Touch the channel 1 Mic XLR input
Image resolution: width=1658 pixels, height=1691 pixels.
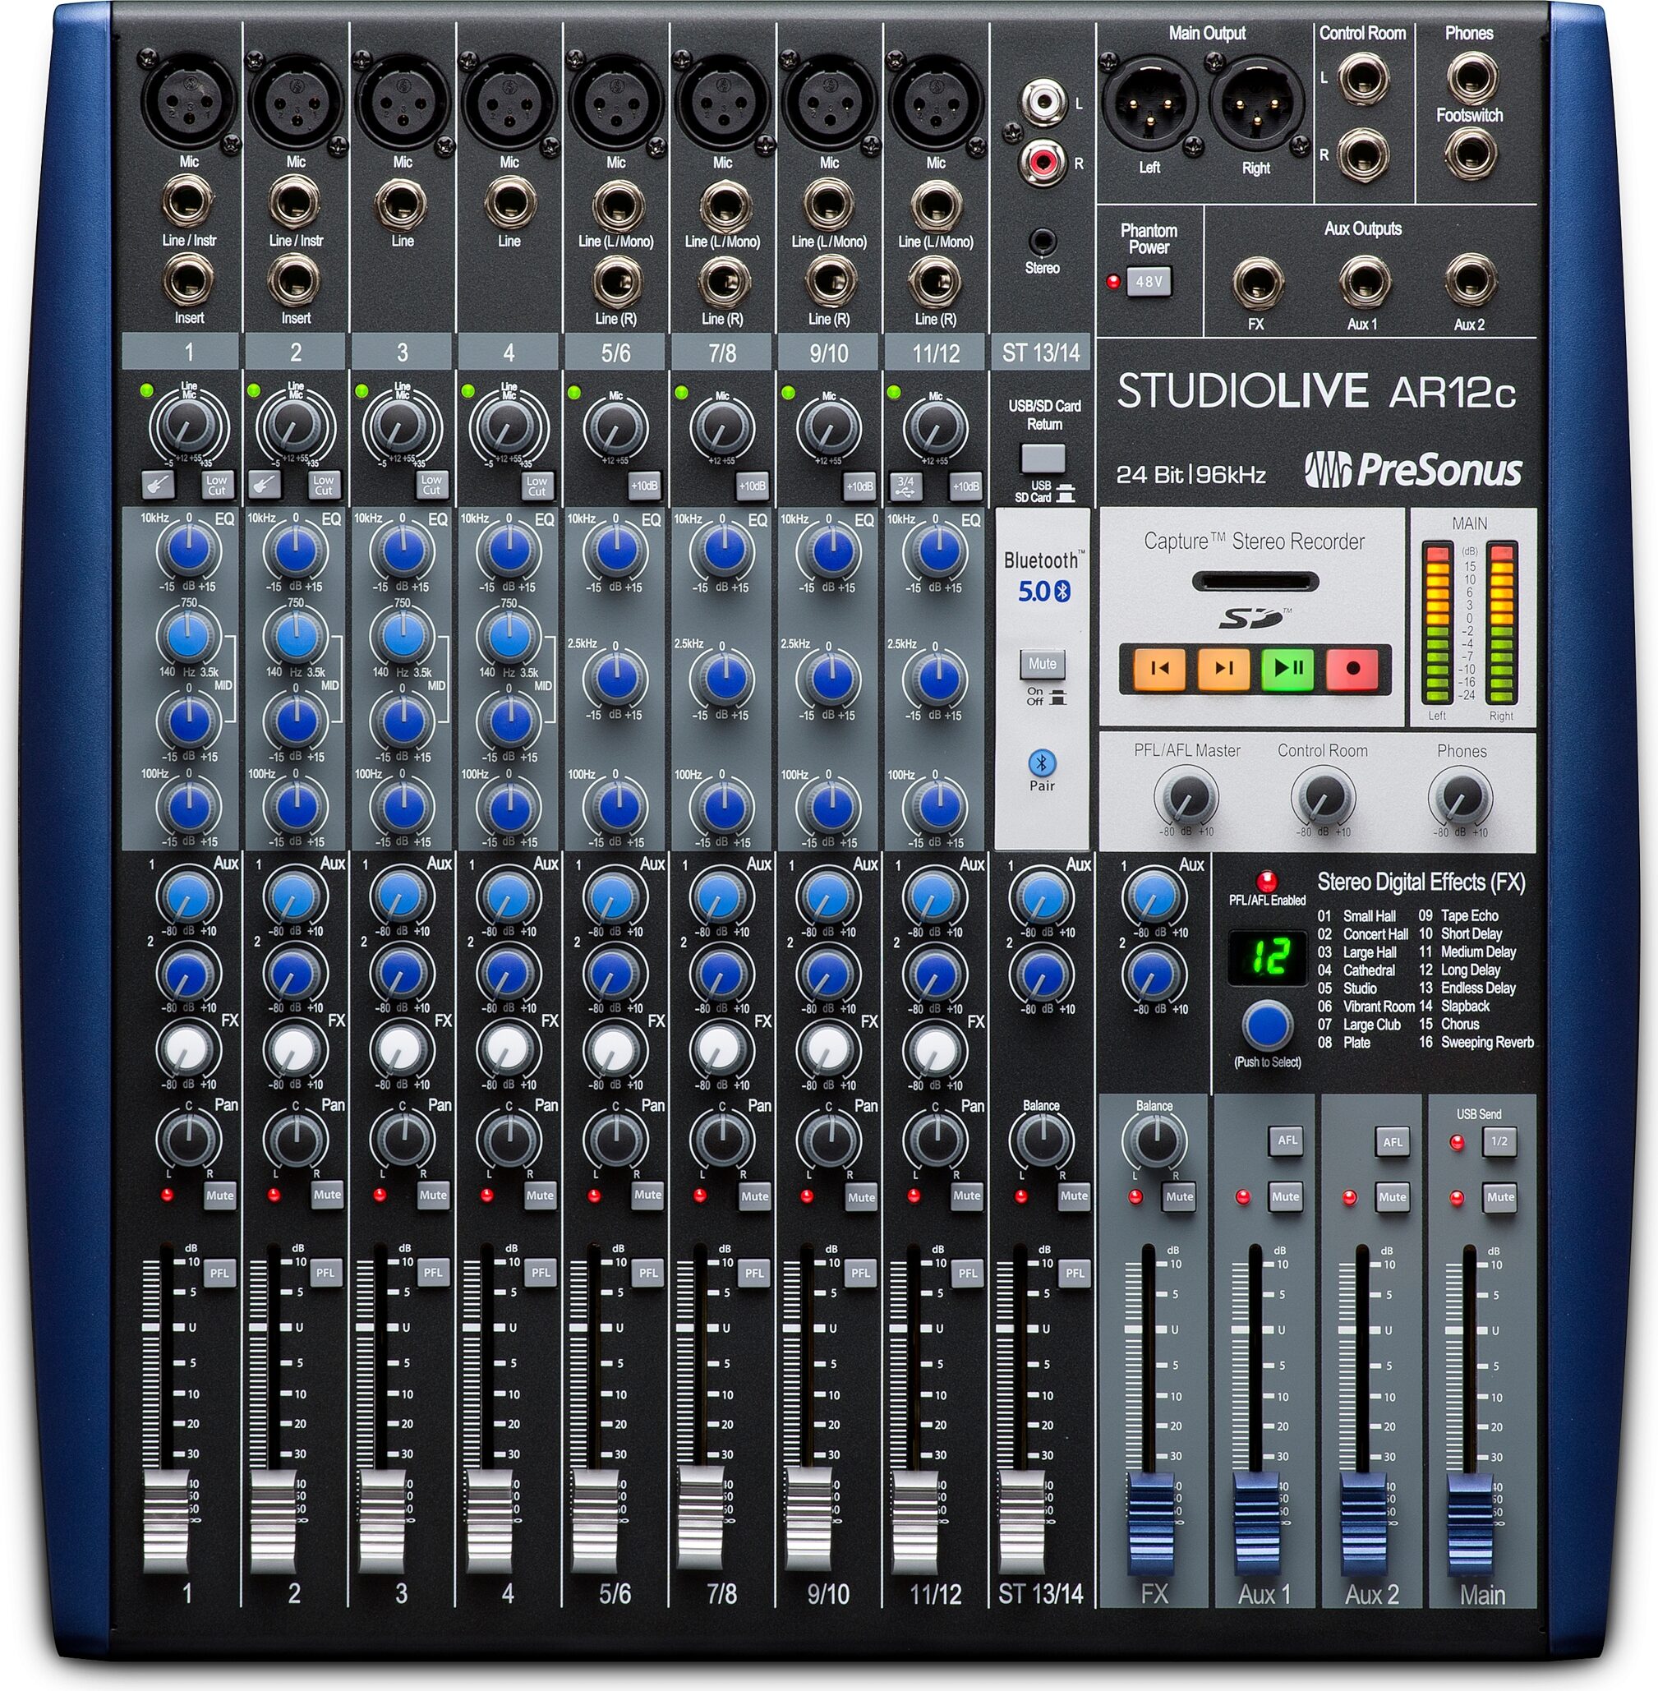point(188,101)
